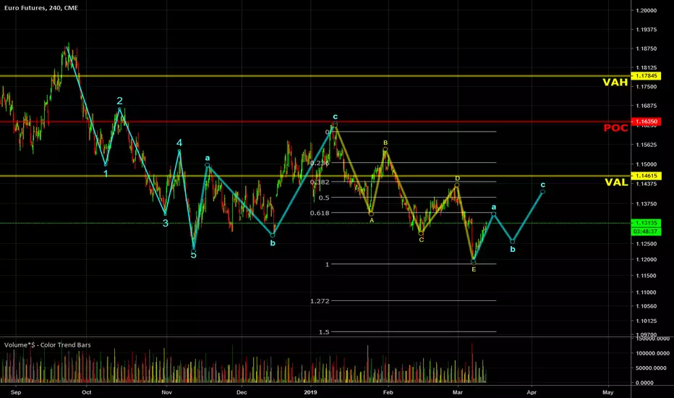This screenshot has height=398, width=674.
Task: Click the 1.18750 price axis label
Action: point(646,48)
